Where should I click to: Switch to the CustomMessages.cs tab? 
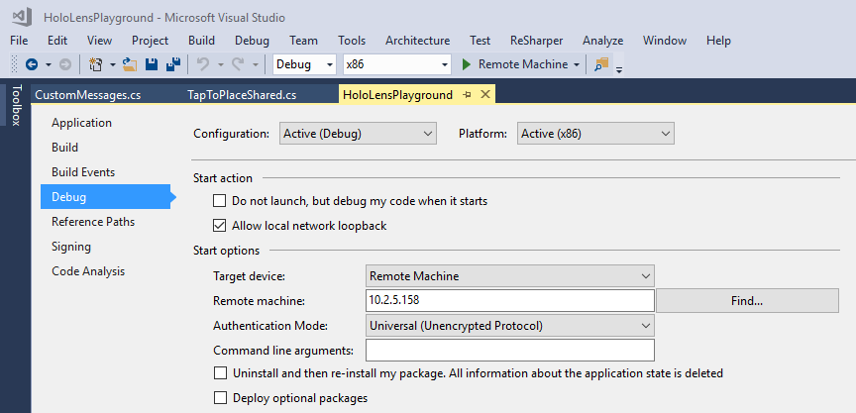coord(88,95)
